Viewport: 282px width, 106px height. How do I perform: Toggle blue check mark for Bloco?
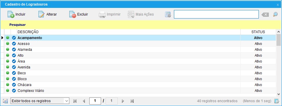(x=14, y=79)
